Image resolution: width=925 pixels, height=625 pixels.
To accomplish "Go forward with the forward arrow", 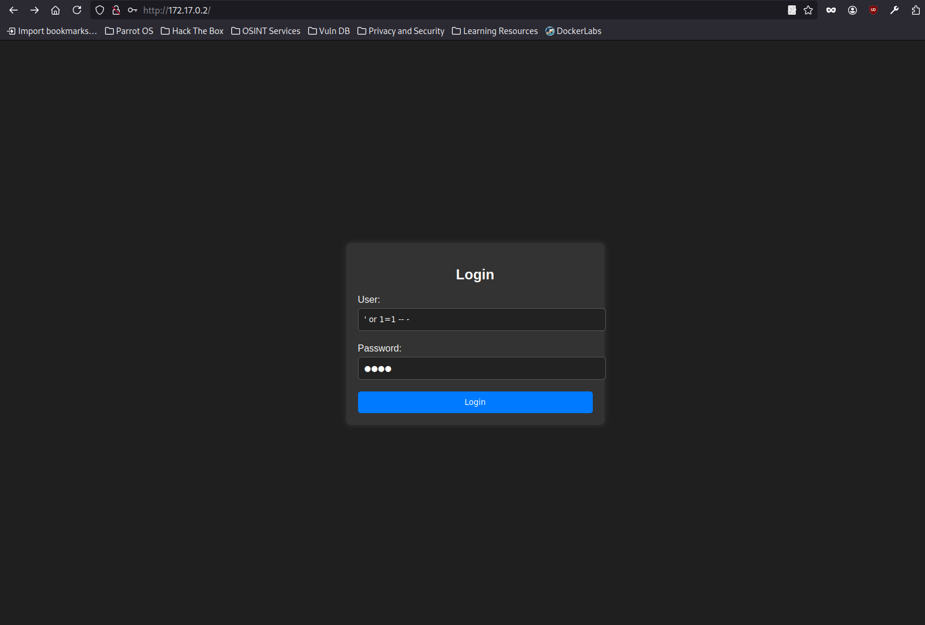I will point(35,10).
